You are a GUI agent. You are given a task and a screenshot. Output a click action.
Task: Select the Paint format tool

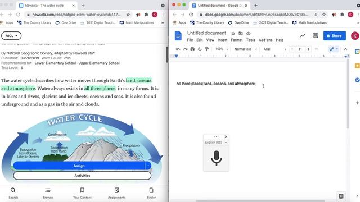207,49
